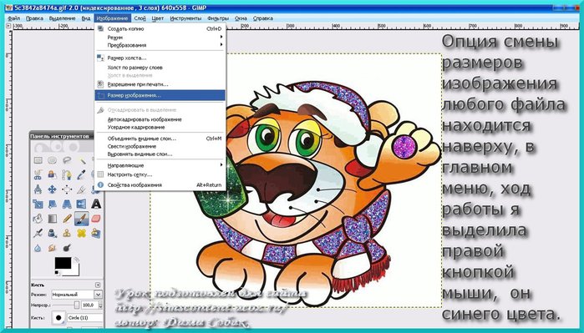Click the Circle (11) brush name field
Viewport: 584px width, 333px height.
click(85, 318)
